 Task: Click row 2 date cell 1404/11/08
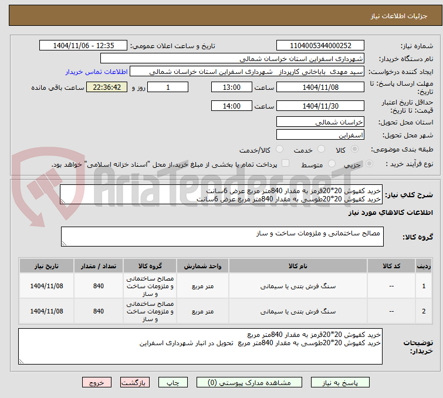pos(46,311)
